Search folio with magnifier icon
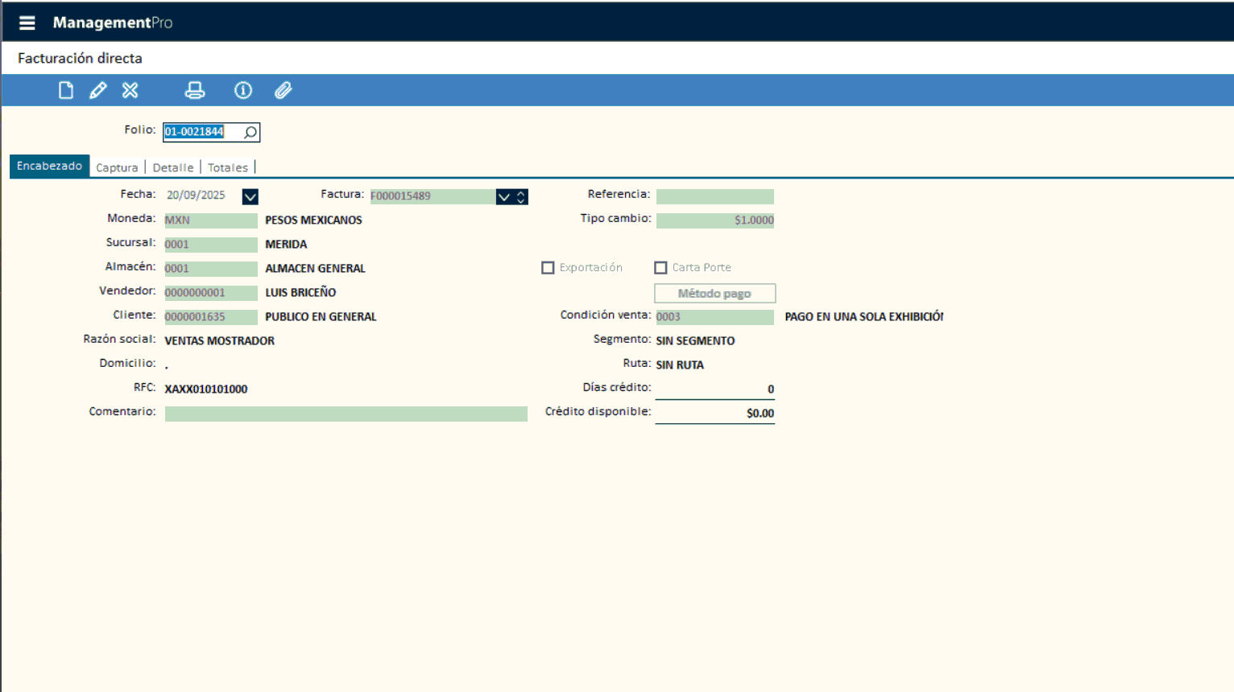Screen dimensions: 1234x692 coord(251,132)
